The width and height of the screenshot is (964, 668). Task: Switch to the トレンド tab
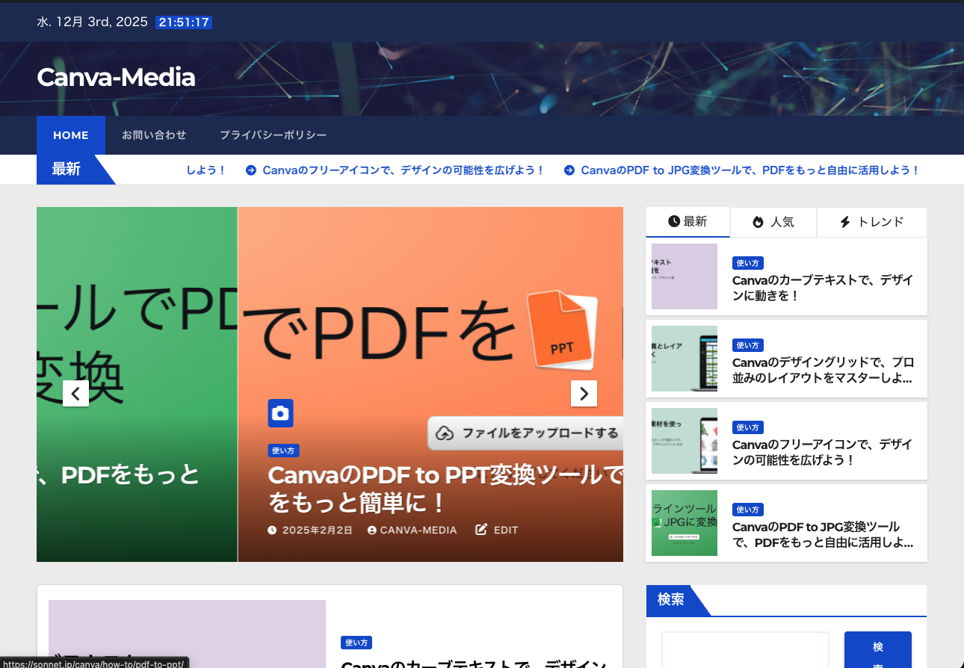[x=871, y=222]
